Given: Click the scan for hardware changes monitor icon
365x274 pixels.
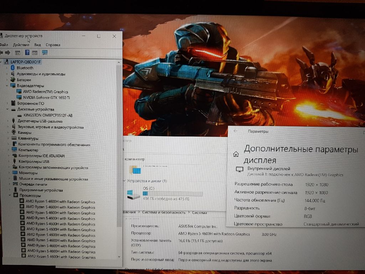Looking at the screenshot, I should pos(45,53).
